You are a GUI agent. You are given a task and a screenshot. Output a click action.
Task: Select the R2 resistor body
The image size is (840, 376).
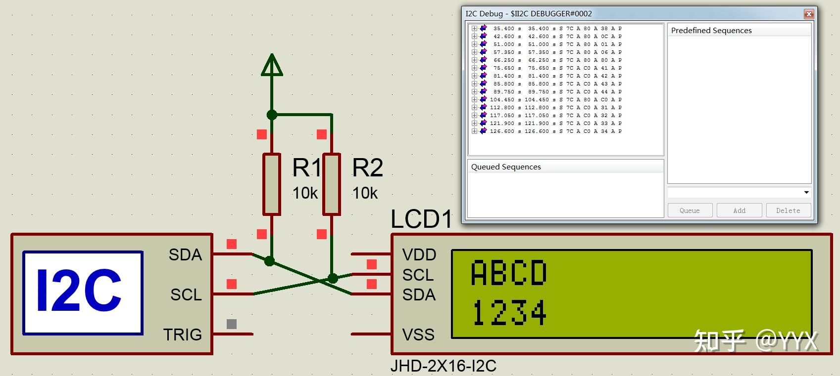[332, 184]
